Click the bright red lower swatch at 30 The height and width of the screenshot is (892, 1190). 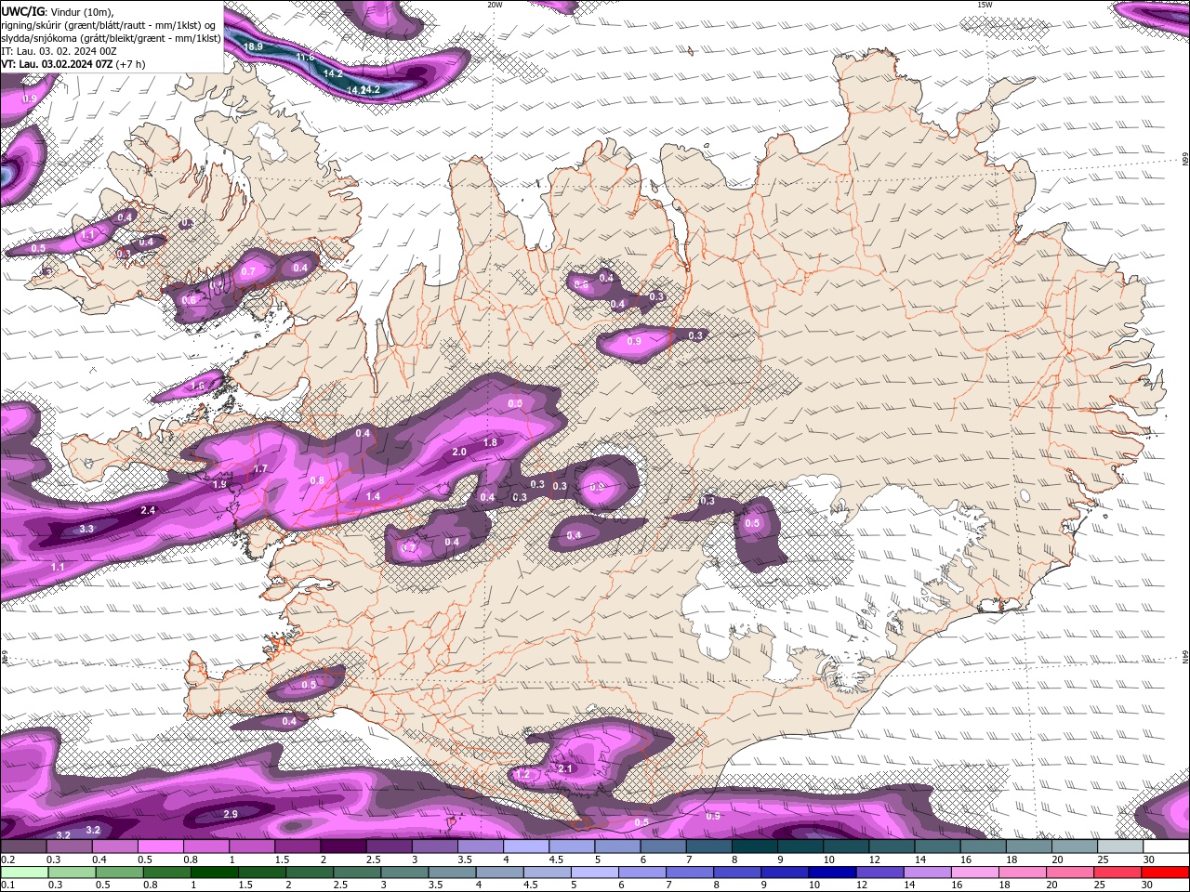(x=1165, y=872)
